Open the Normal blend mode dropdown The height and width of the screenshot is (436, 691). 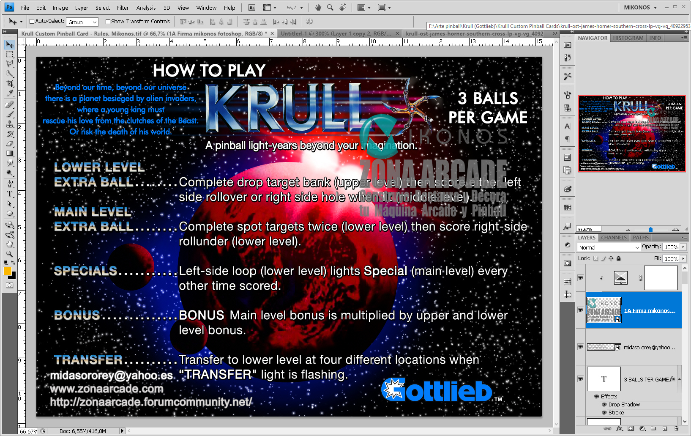coord(609,247)
